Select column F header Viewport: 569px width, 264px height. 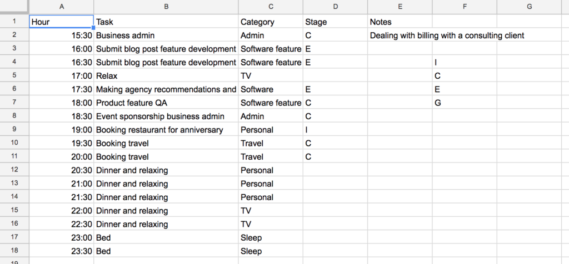coord(465,7)
